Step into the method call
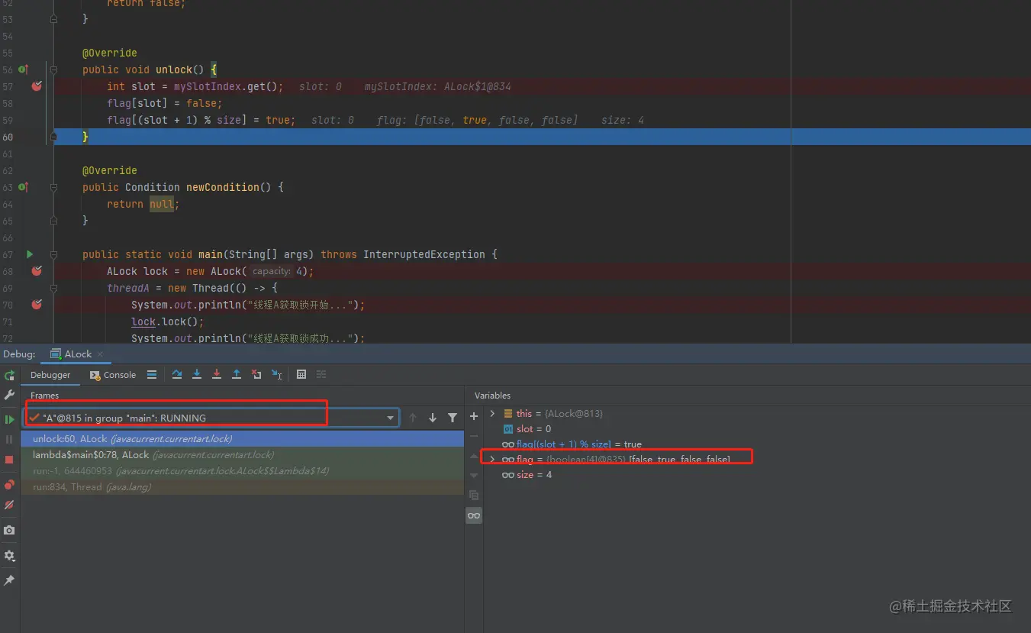This screenshot has width=1031, height=633. pyautogui.click(x=197, y=375)
